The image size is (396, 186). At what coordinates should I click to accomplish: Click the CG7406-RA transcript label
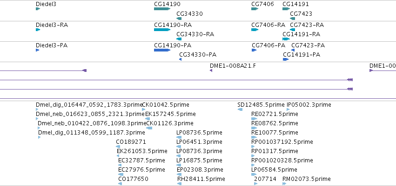[268, 25]
